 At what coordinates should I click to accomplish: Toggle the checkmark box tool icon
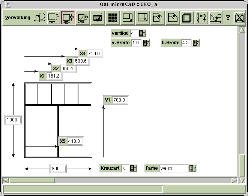point(83,18)
